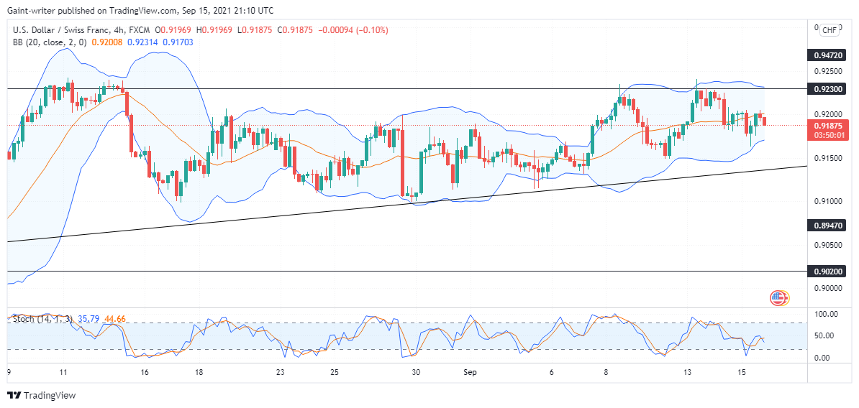Click the Stoch %K value 35.79
This screenshot has height=408, width=859.
[x=88, y=319]
